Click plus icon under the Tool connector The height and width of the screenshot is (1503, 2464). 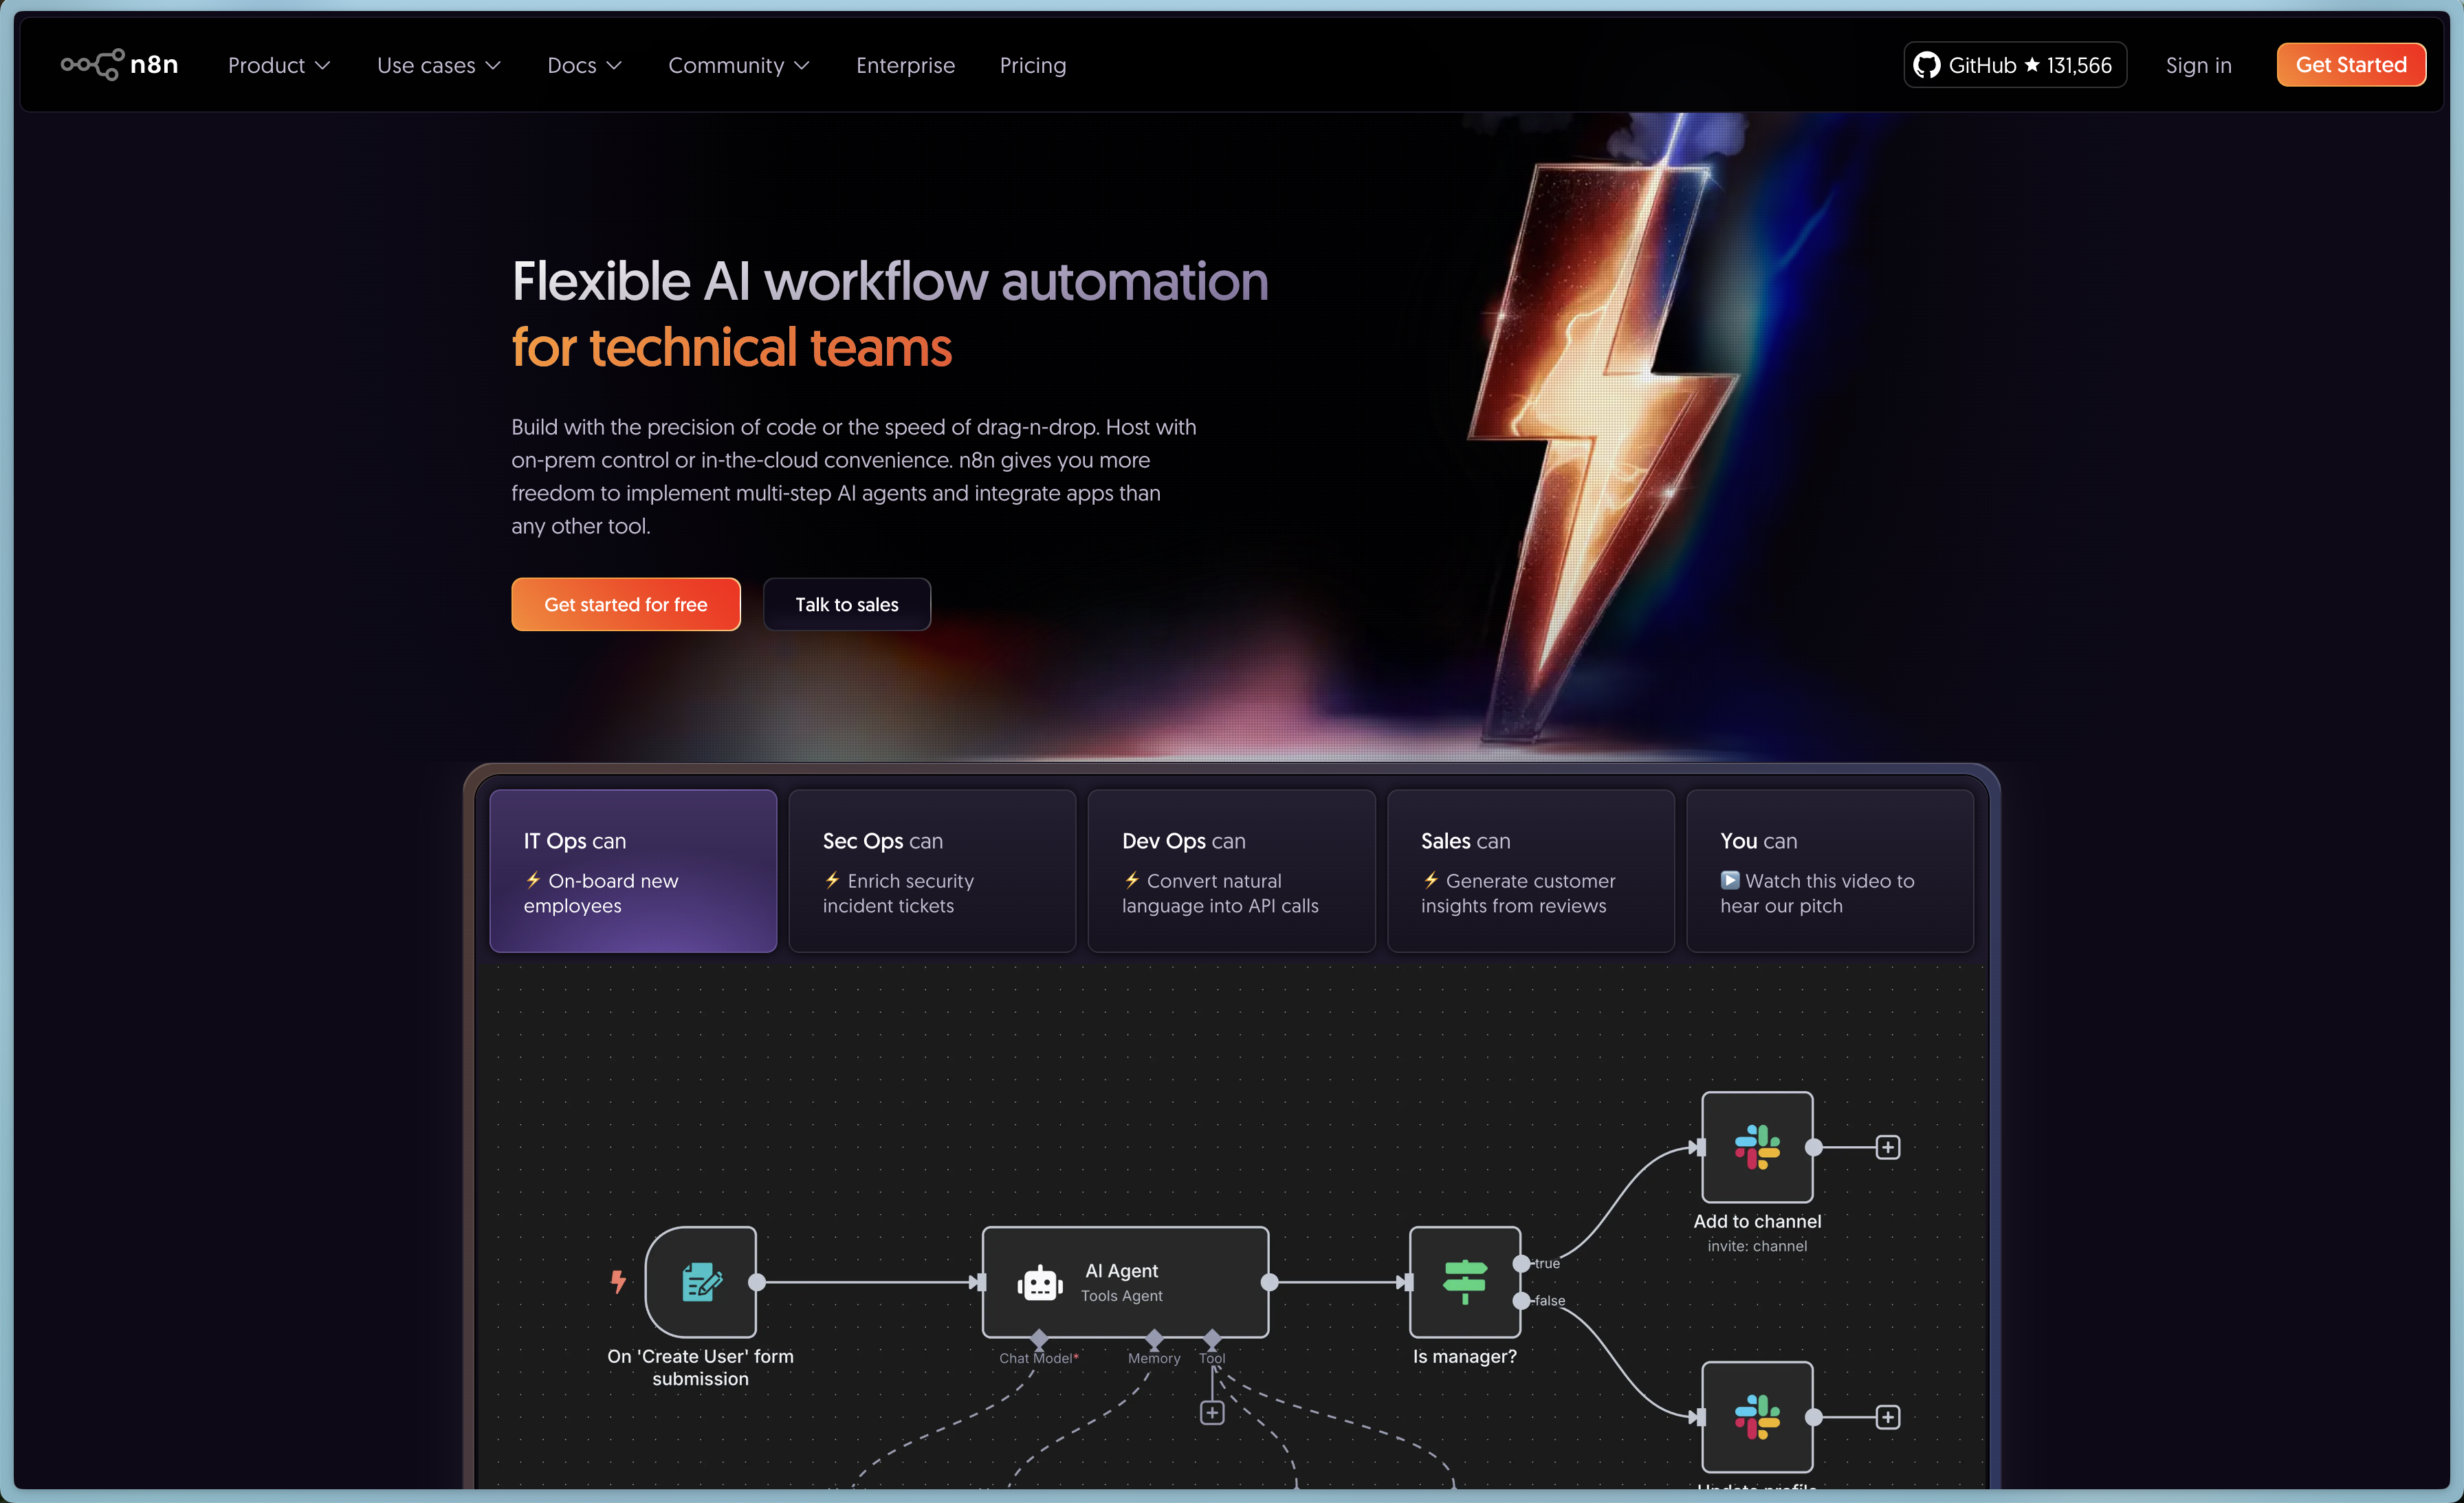tap(1212, 1412)
